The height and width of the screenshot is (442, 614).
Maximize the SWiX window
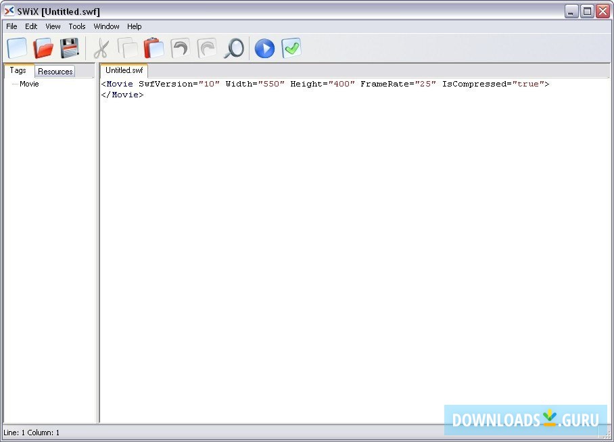coord(587,11)
